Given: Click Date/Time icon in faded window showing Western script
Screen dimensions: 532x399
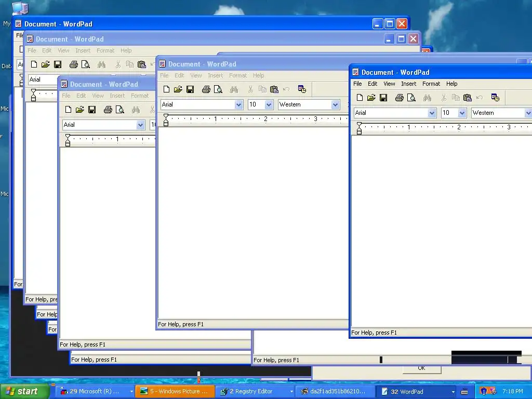Looking at the screenshot, I should coord(302,89).
